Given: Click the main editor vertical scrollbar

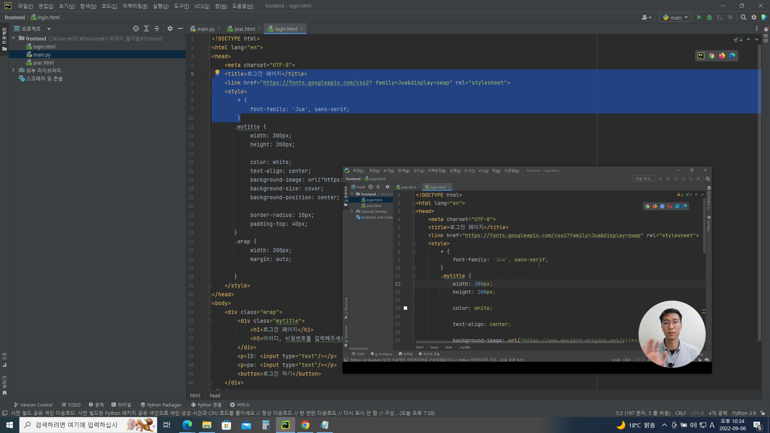Looking at the screenshot, I should click(759, 192).
